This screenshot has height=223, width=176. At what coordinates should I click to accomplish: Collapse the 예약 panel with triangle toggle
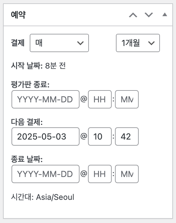click(x=165, y=15)
